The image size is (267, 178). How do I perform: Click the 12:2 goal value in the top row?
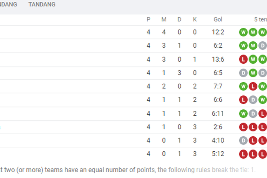point(218,32)
